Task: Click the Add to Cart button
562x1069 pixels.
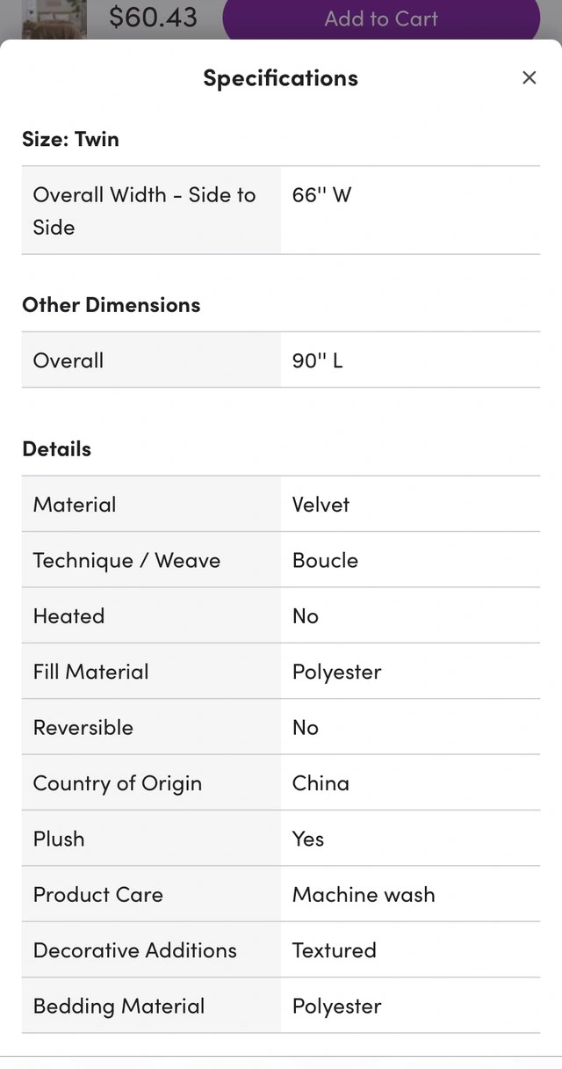Action: (x=381, y=18)
